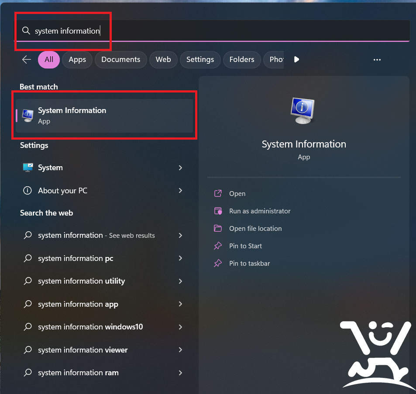Open the three-dot options menu

pos(377,60)
